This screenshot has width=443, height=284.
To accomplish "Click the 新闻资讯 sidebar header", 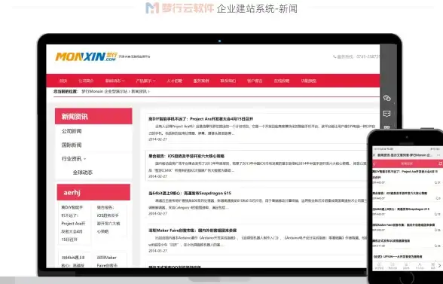I will pos(93,116).
